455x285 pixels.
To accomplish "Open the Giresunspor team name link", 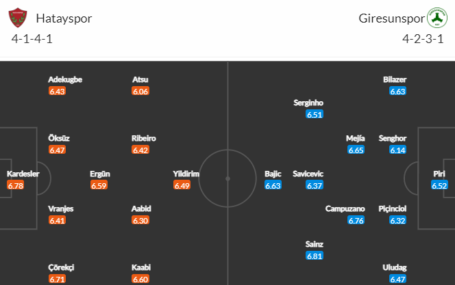I will (x=391, y=18).
